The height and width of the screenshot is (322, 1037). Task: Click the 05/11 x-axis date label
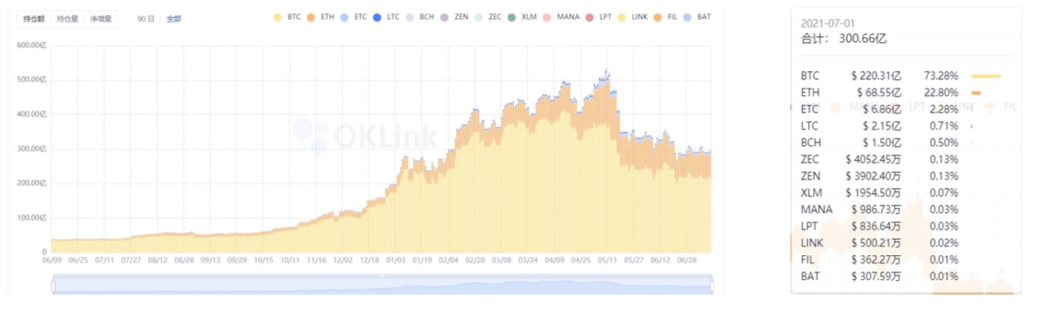pos(607,260)
